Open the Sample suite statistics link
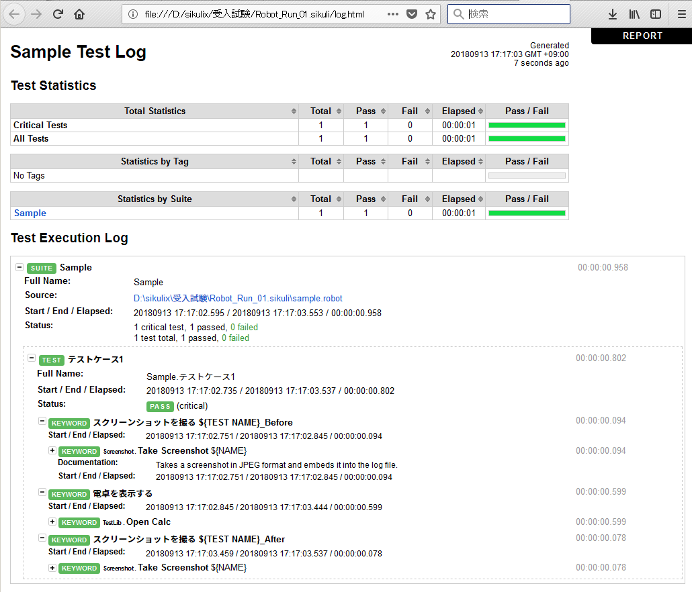Screen dimensions: 692x592 click(x=30, y=213)
